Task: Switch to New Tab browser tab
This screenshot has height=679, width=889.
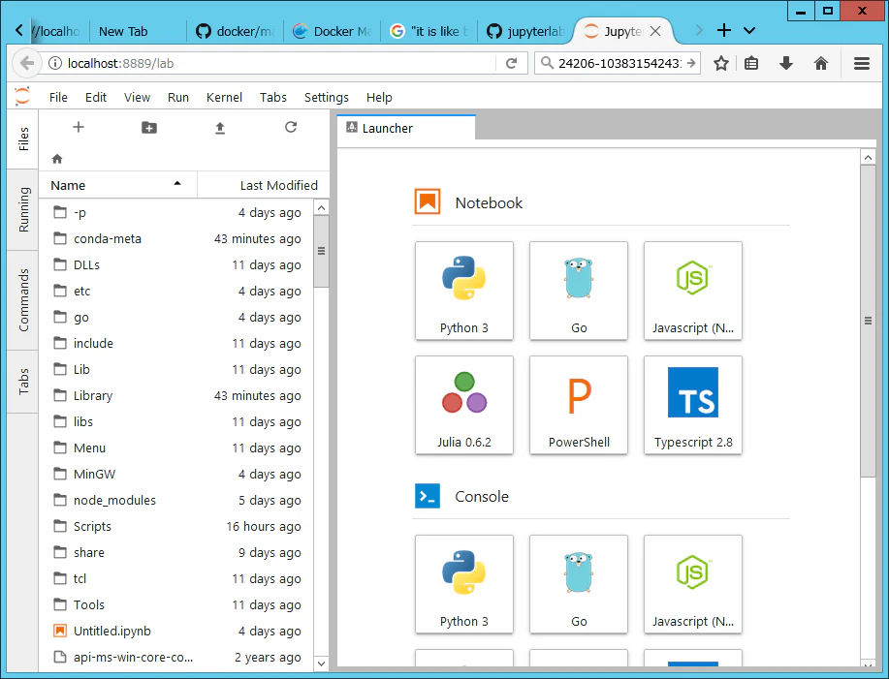Action: [x=138, y=31]
